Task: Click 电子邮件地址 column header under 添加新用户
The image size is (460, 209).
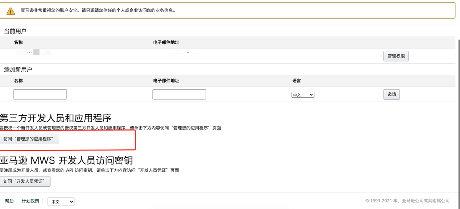Action: point(167,81)
